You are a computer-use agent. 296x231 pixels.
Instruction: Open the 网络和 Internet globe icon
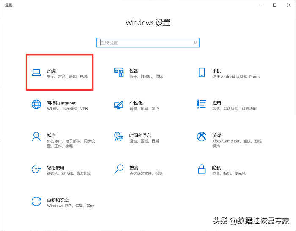[x=36, y=104]
